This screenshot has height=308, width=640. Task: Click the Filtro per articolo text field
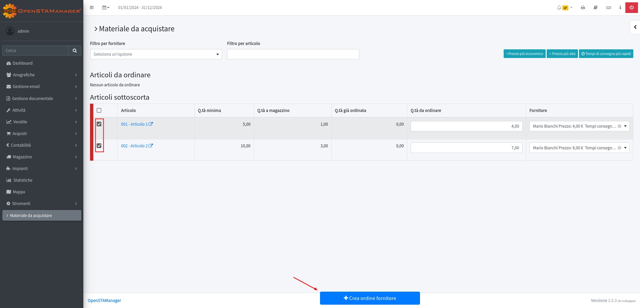(x=293, y=54)
